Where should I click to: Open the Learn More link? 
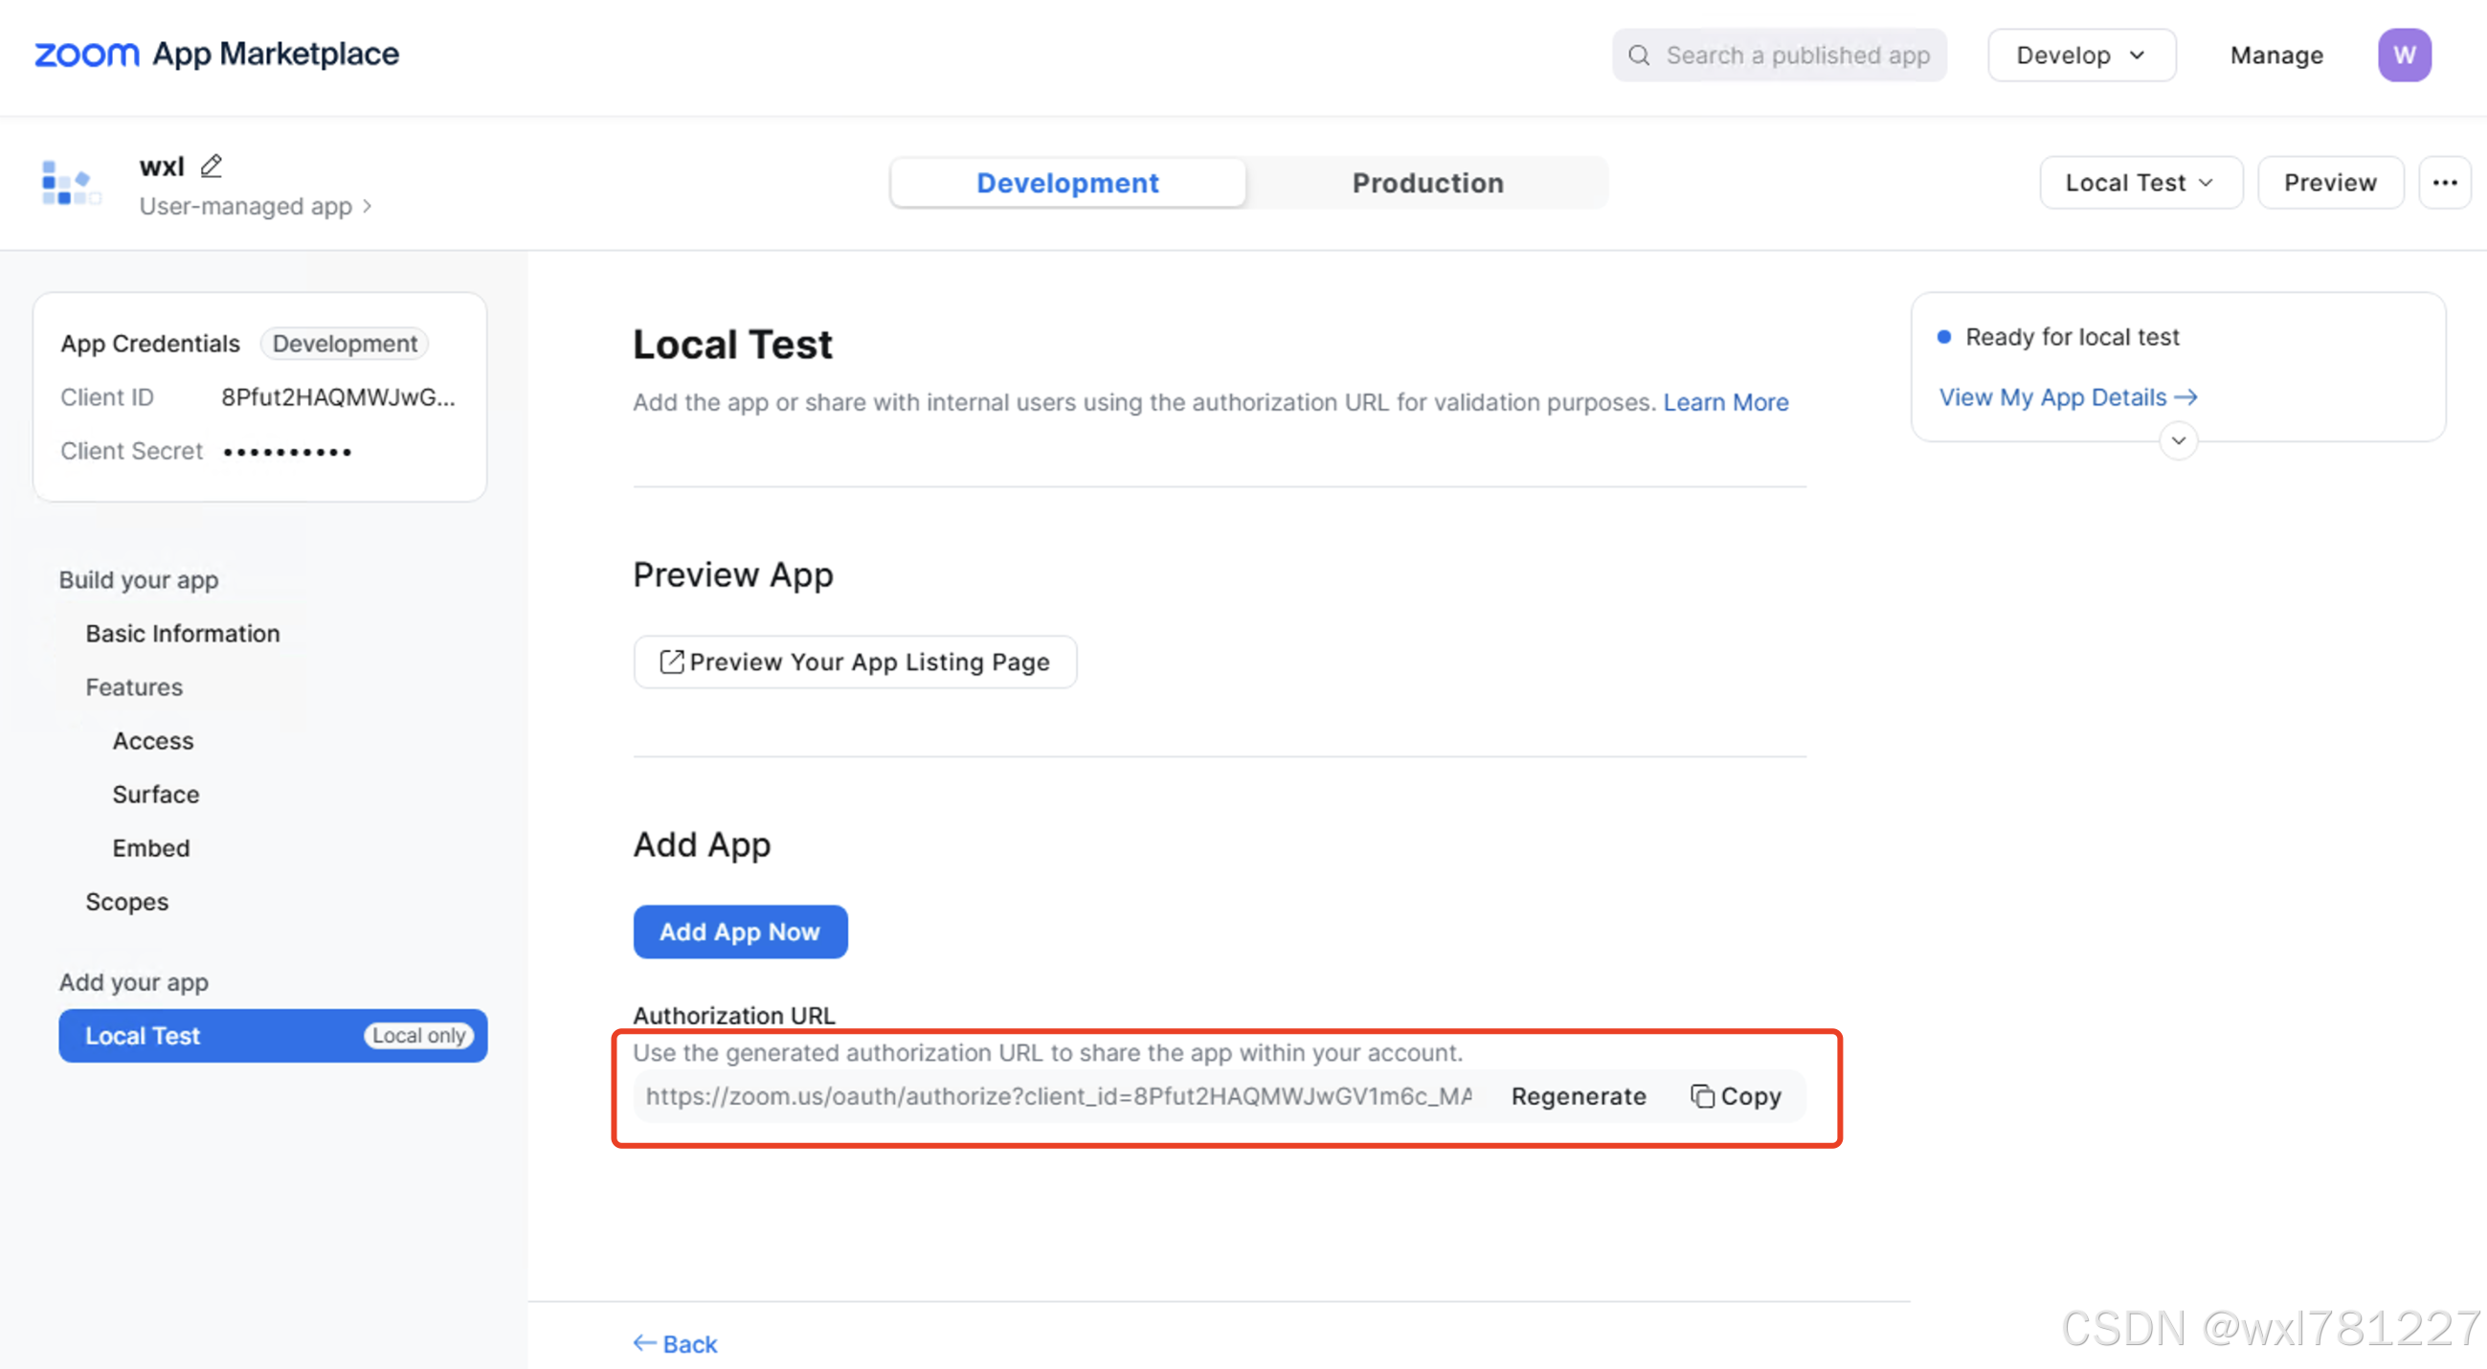[1725, 402]
